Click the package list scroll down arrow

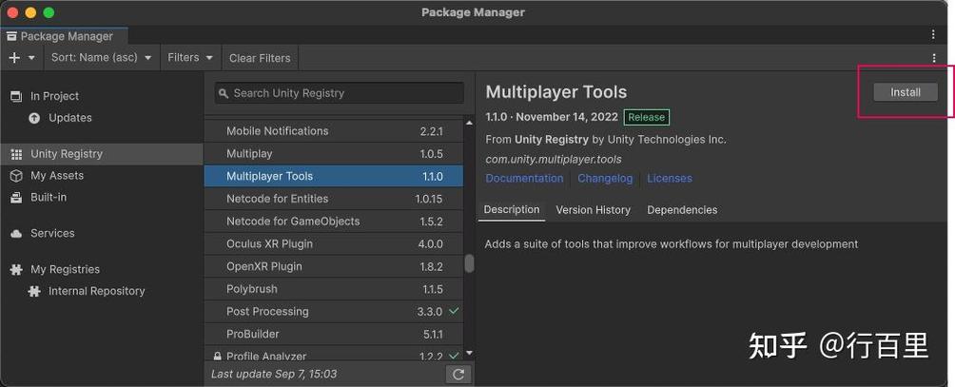469,353
